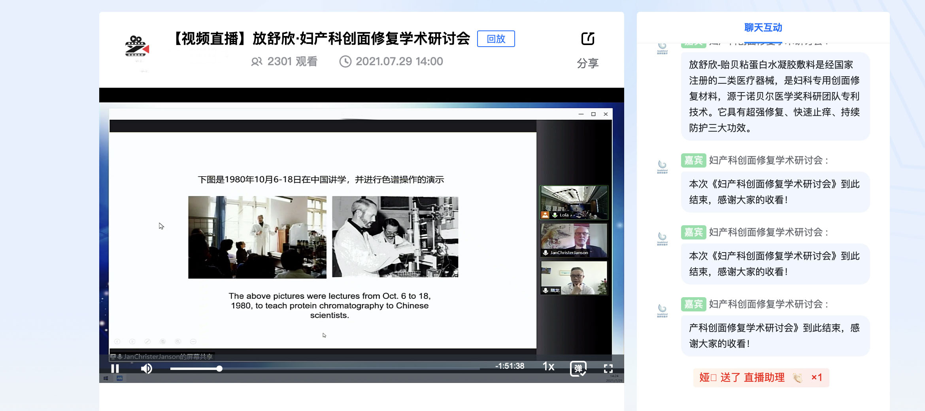The height and width of the screenshot is (411, 925).
Task: Select the Lola participant video thumbnail
Action: click(574, 202)
